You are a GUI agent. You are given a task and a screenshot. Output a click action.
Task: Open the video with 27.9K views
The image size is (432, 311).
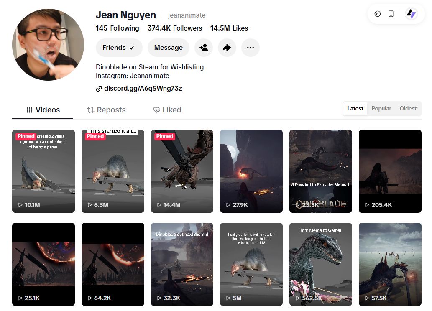[251, 171]
